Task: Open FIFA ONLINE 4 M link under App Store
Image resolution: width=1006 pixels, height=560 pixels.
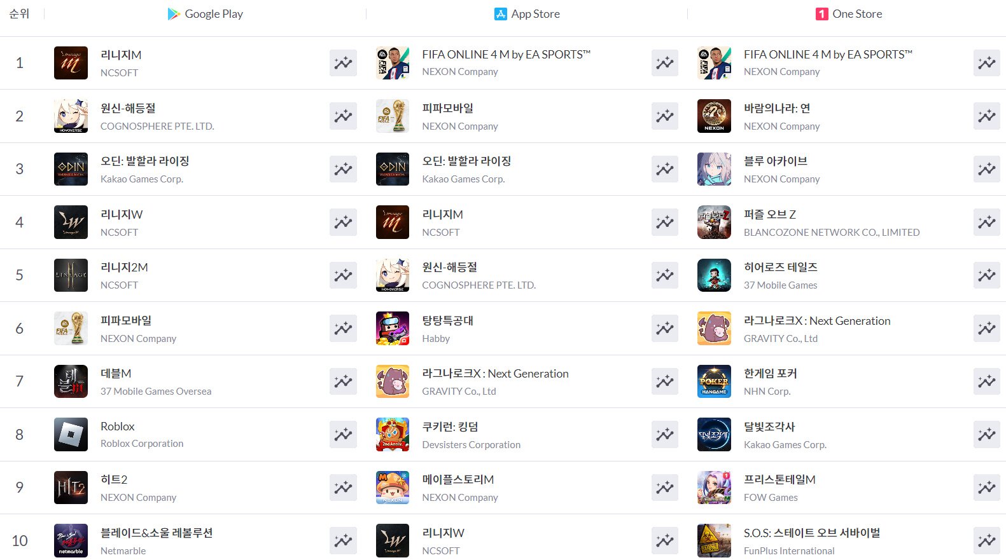Action: click(506, 55)
